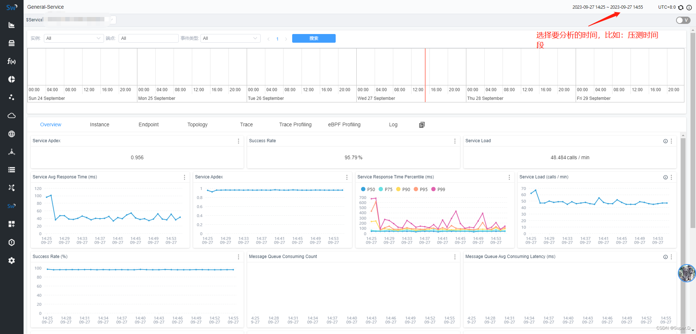Image resolution: width=696 pixels, height=334 pixels.
Task: Open Service Load chart options menu
Action: (x=671, y=177)
